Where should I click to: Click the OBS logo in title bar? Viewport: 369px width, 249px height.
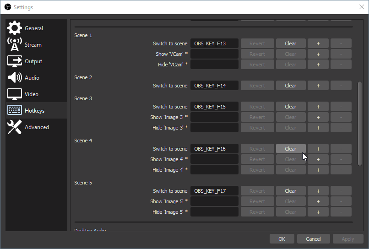click(x=7, y=7)
